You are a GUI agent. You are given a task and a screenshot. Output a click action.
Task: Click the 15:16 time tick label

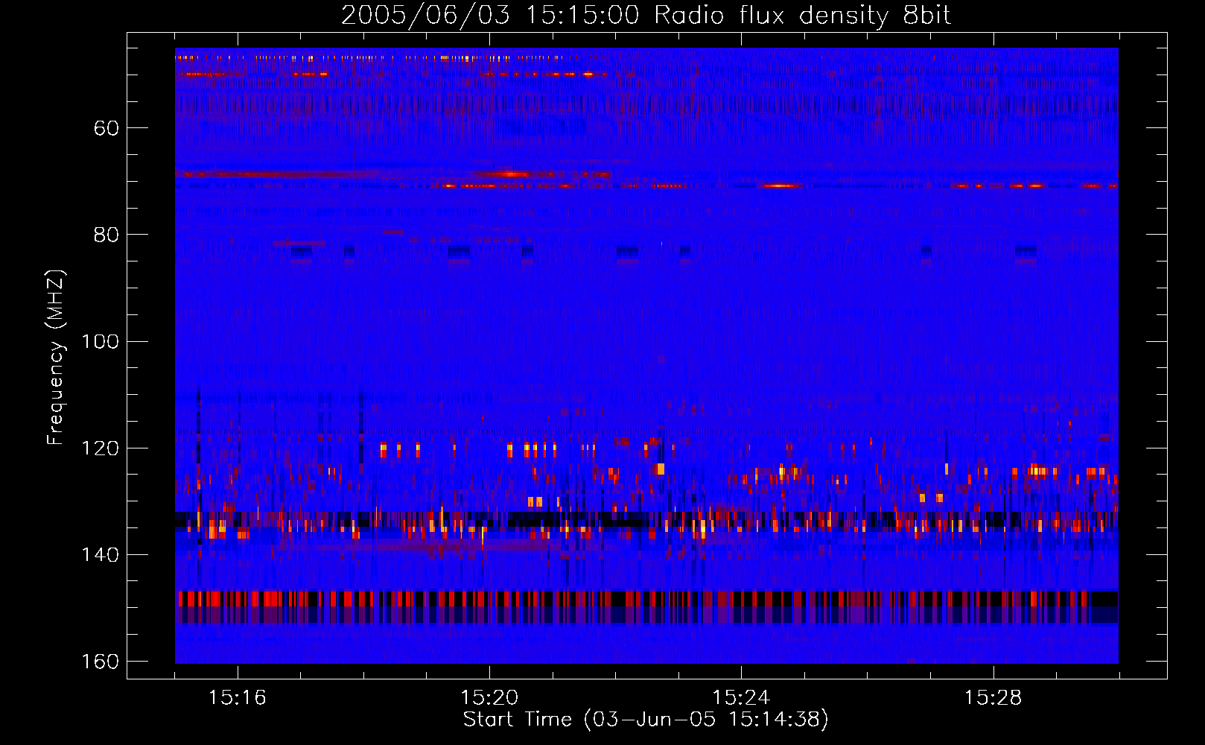coord(238,698)
